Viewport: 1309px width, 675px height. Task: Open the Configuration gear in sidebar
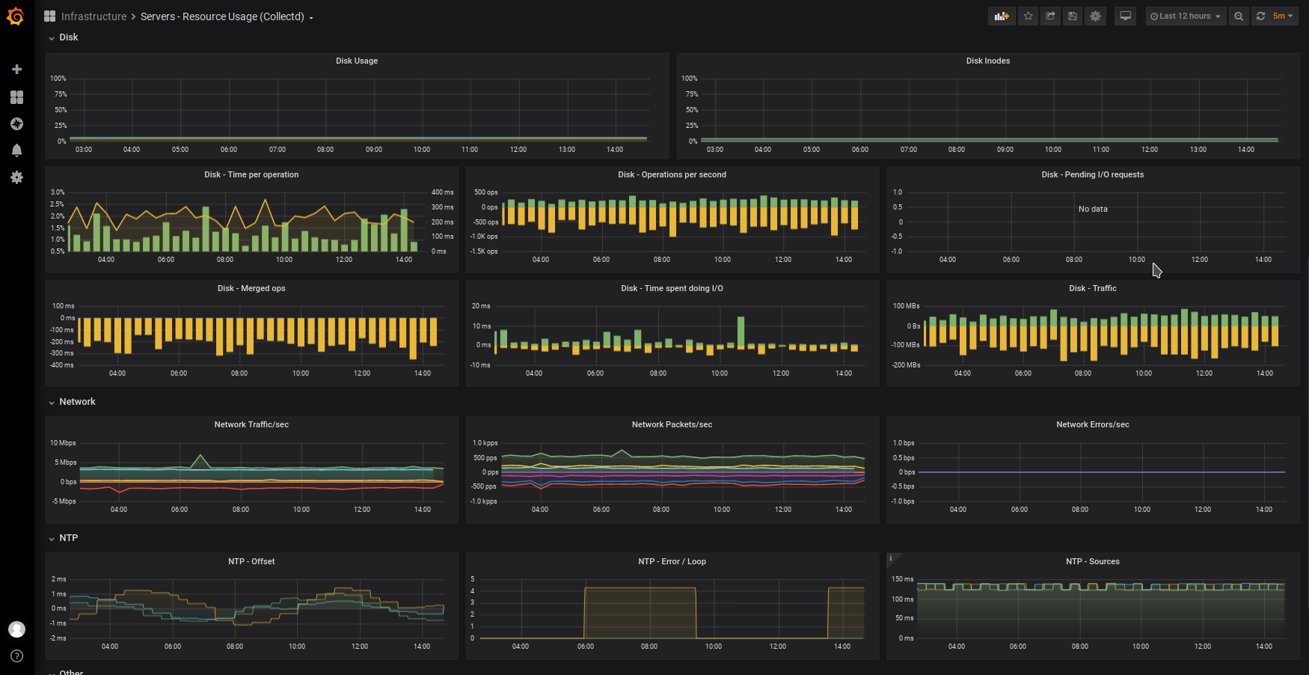[x=16, y=177]
